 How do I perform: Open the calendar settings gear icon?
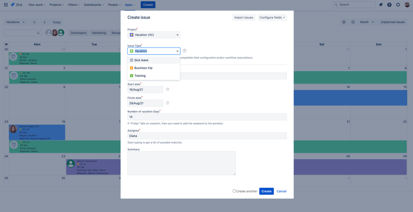pos(344,22)
